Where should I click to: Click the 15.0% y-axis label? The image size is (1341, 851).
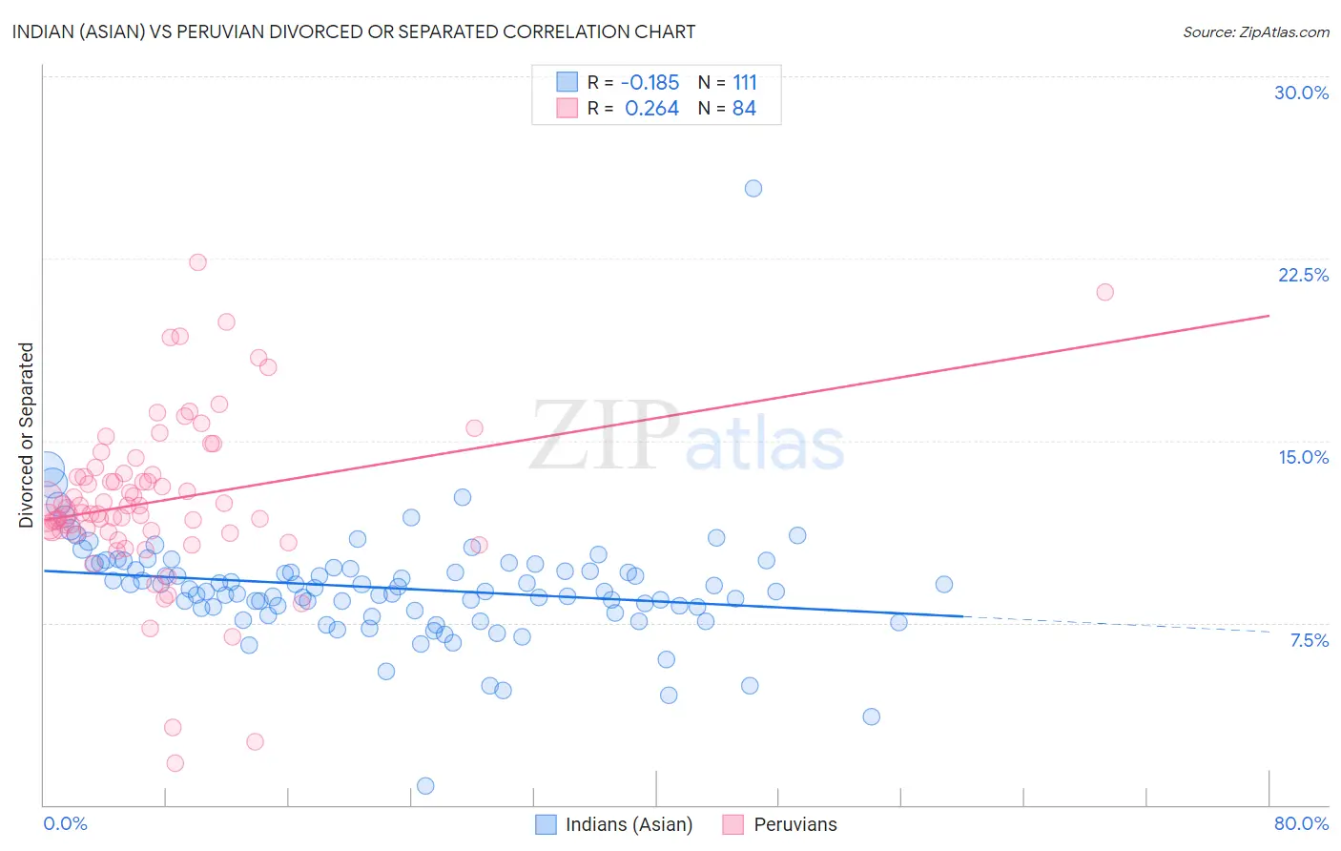tap(1304, 457)
